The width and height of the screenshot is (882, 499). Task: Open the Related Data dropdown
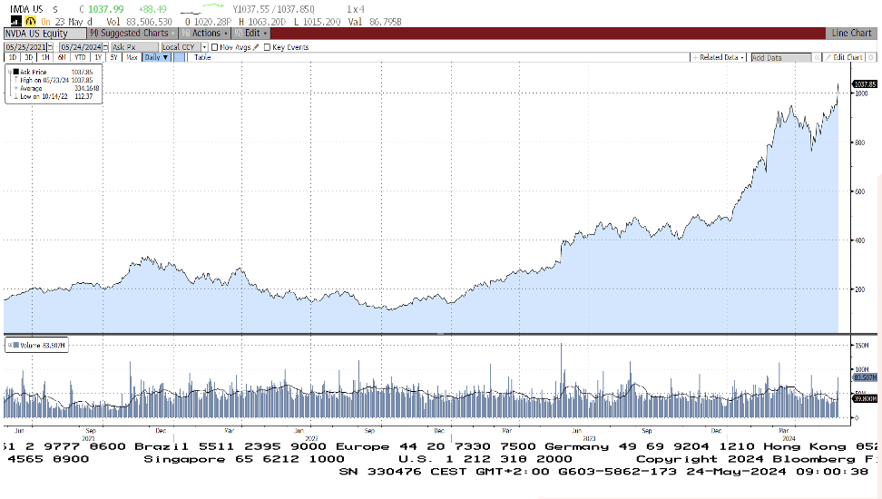(719, 57)
